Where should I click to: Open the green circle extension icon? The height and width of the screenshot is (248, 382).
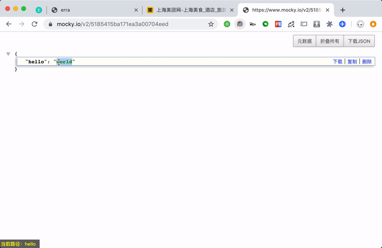tap(227, 24)
